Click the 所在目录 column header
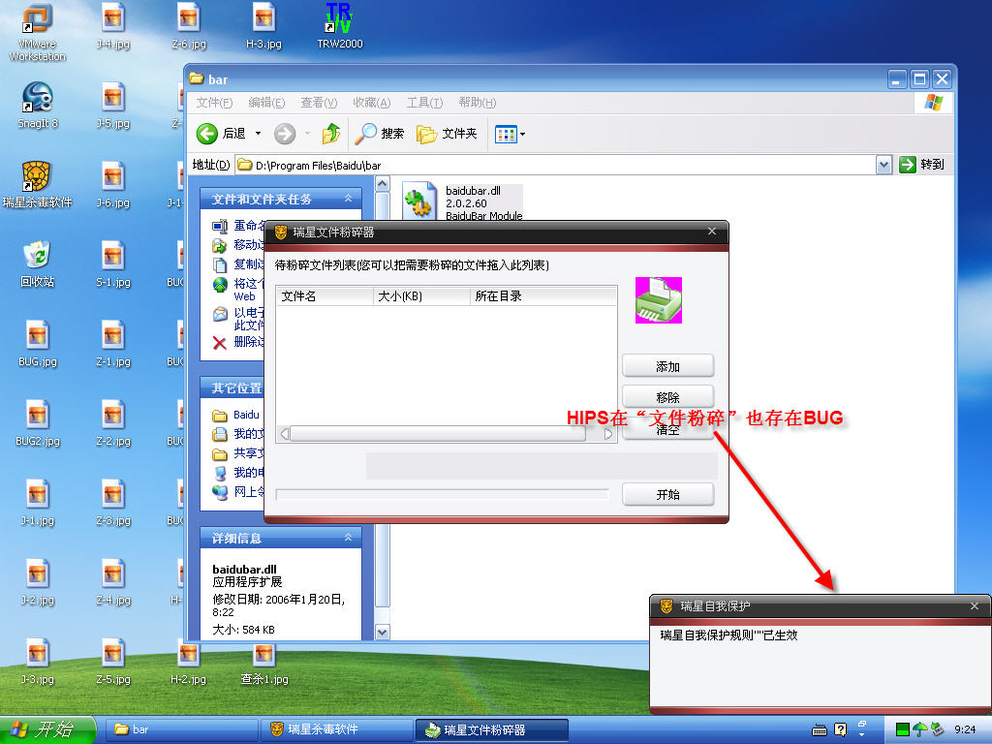Screen dimensions: 992x744 click(542, 296)
